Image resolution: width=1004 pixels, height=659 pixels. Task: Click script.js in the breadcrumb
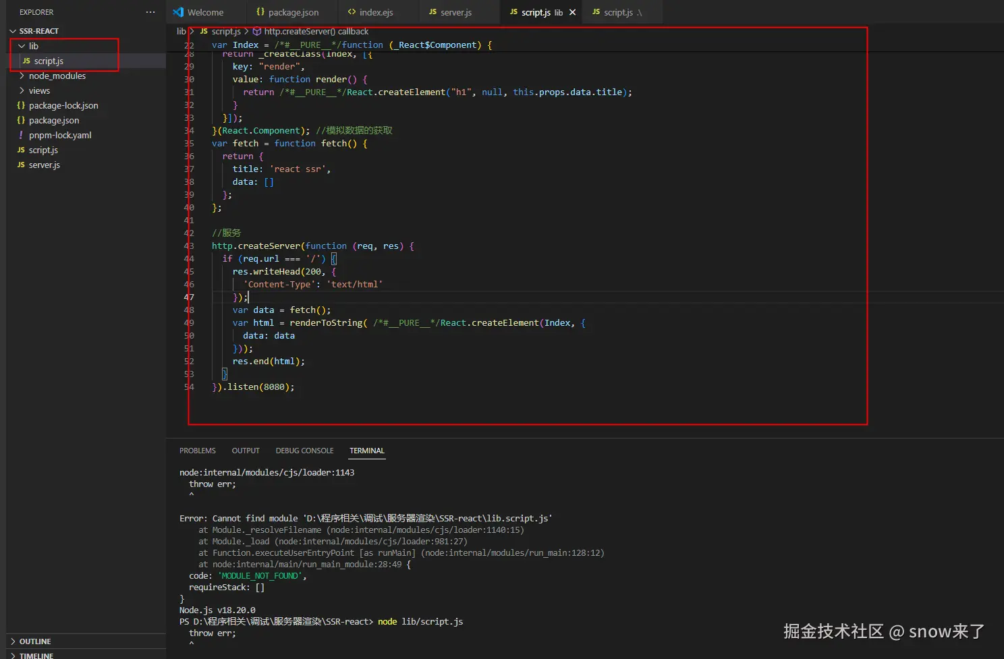click(226, 32)
